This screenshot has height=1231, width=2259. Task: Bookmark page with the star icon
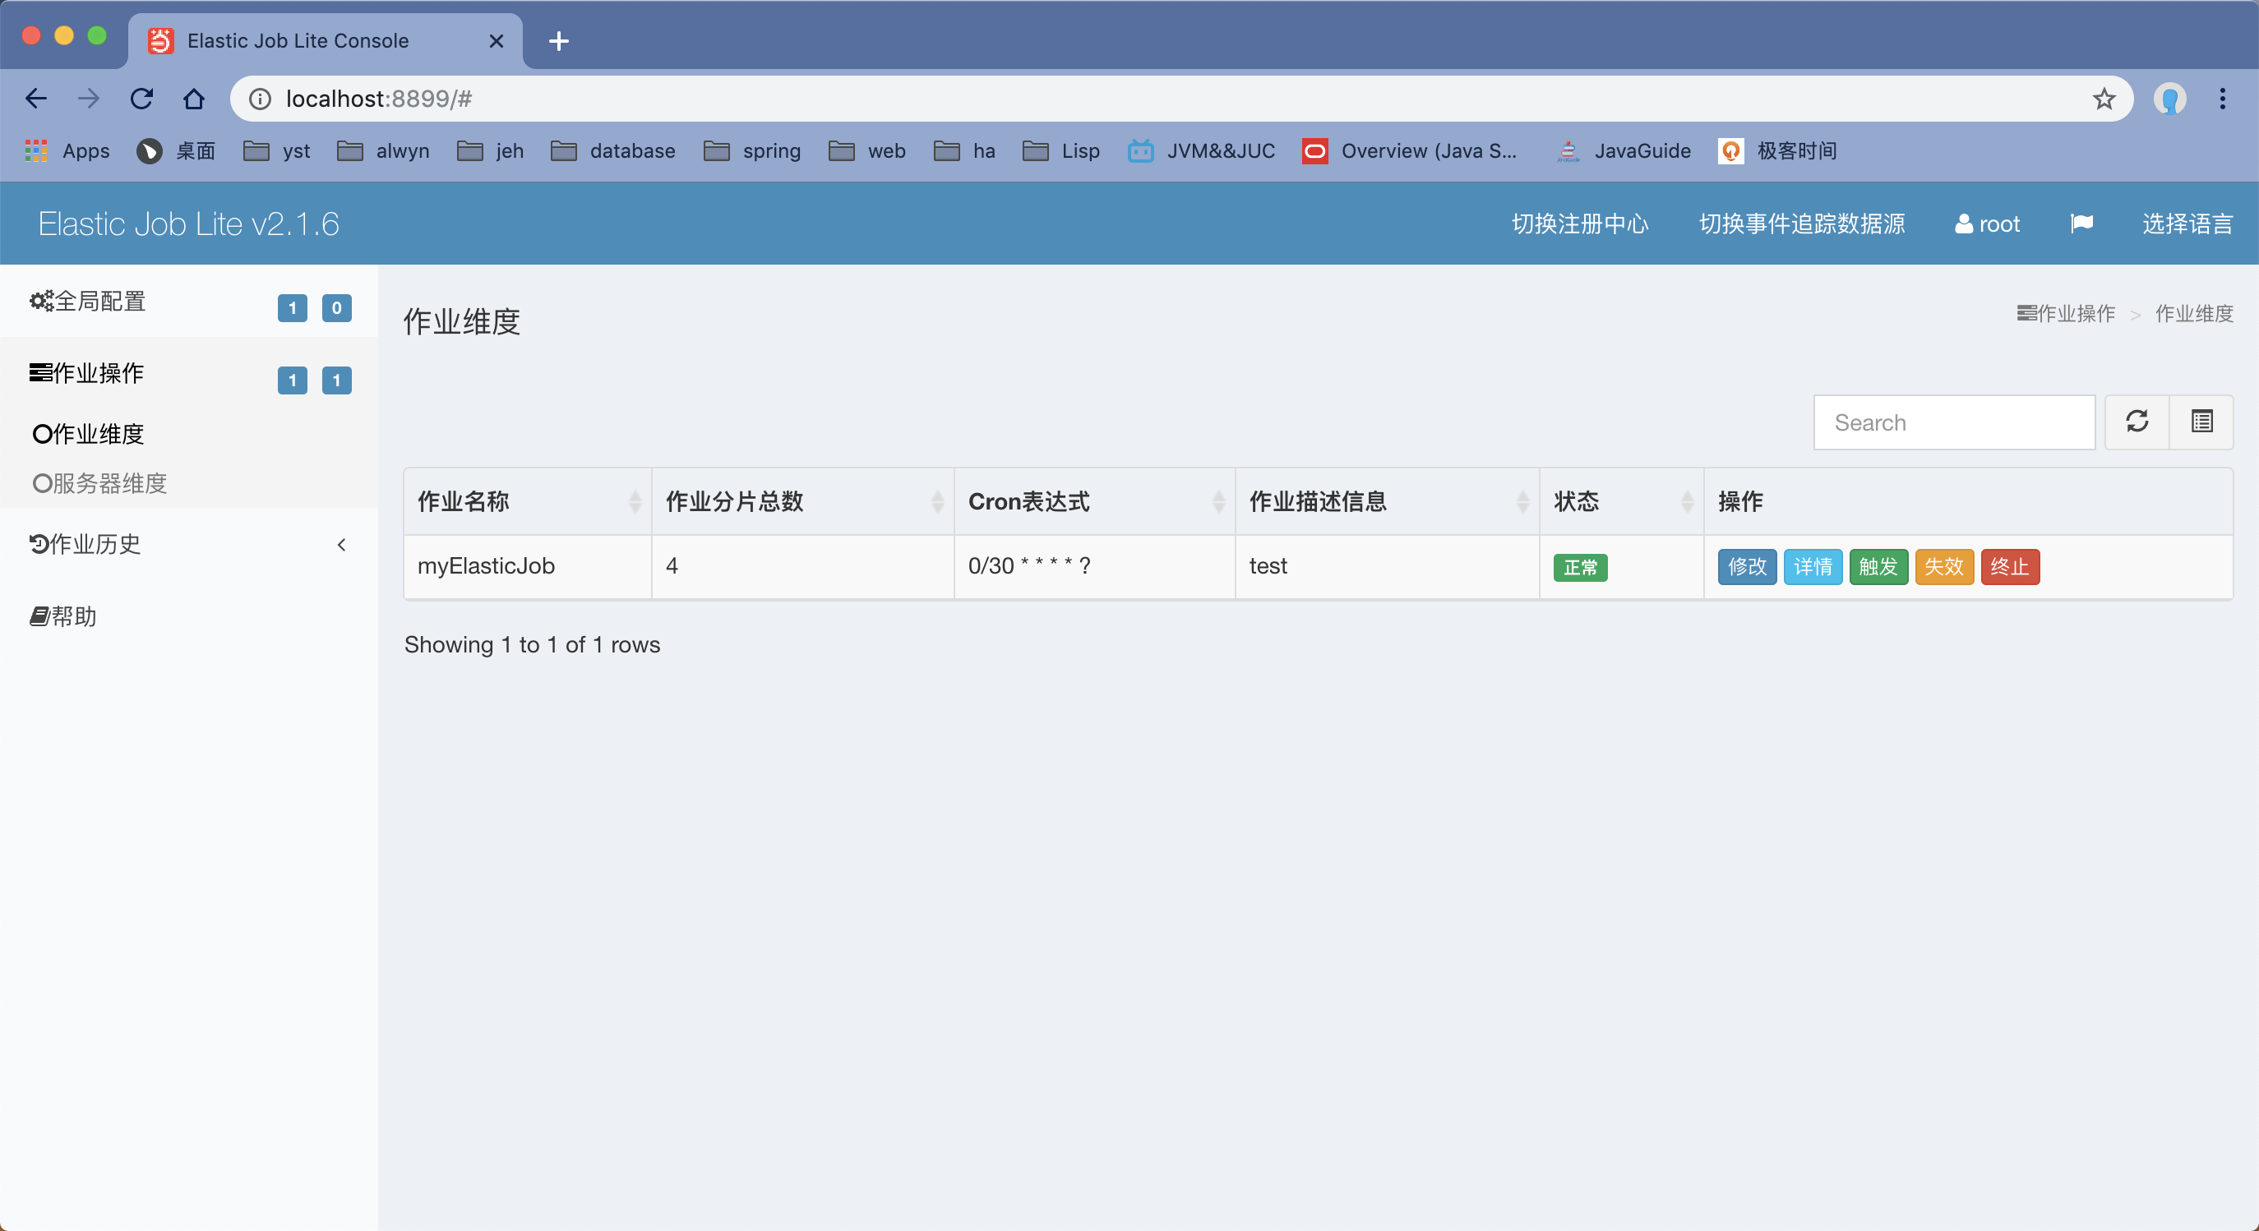click(x=2103, y=99)
